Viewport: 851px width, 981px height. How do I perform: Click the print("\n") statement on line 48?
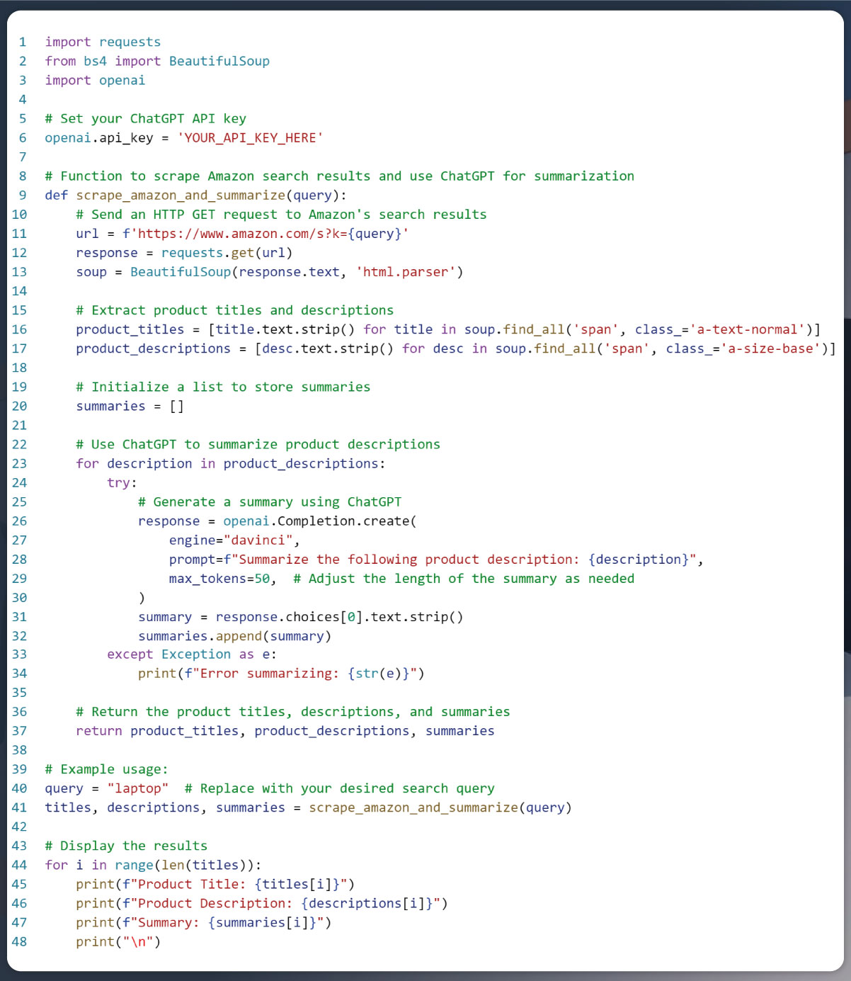[x=118, y=940]
